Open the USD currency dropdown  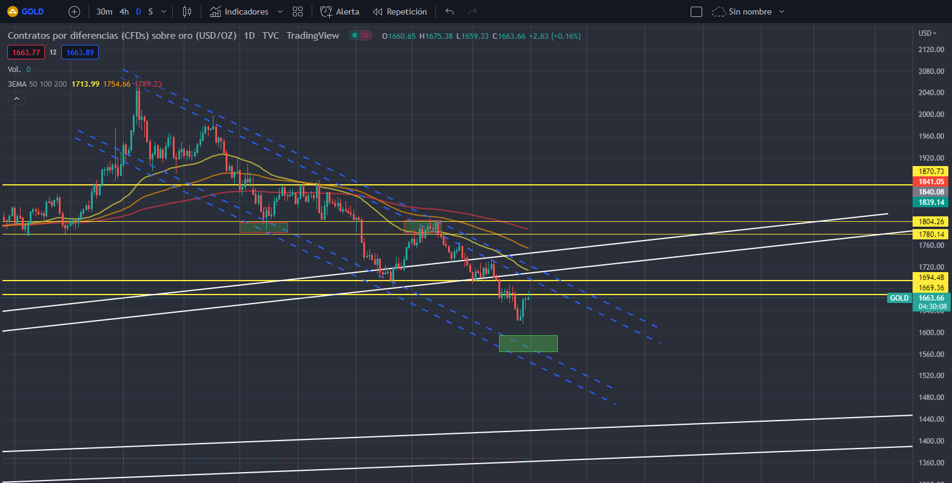[927, 33]
